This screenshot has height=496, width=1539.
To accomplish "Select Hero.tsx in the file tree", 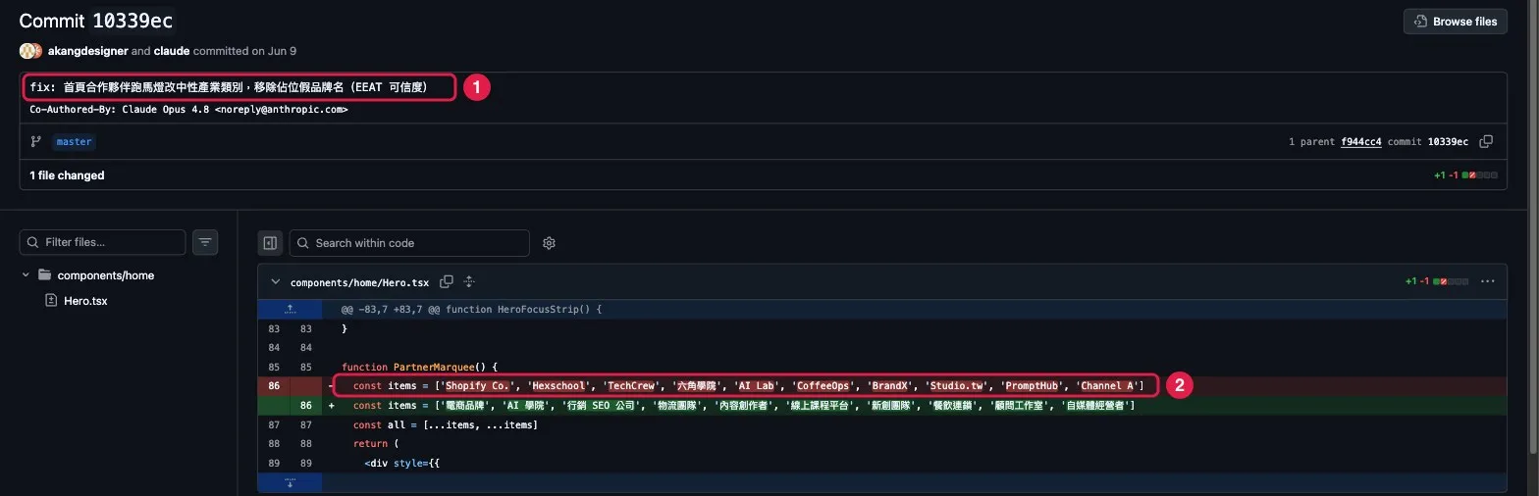I will pos(85,301).
